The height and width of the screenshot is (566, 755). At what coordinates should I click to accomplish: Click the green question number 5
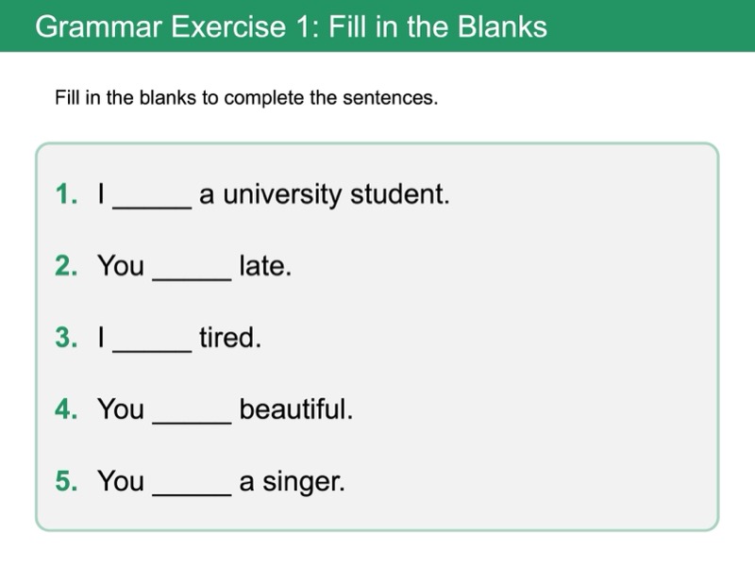click(65, 482)
